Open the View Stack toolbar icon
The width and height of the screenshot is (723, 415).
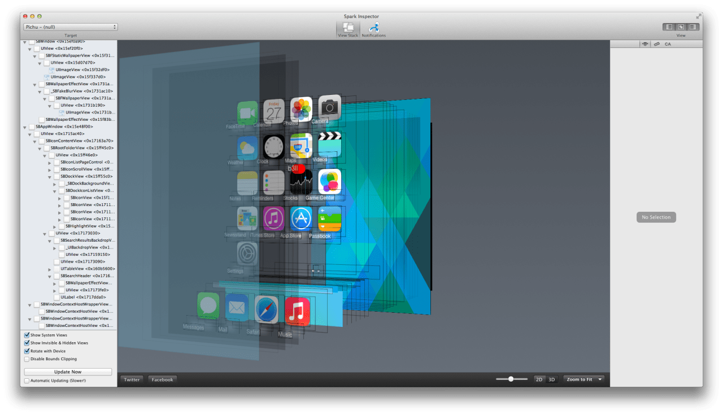click(x=349, y=27)
